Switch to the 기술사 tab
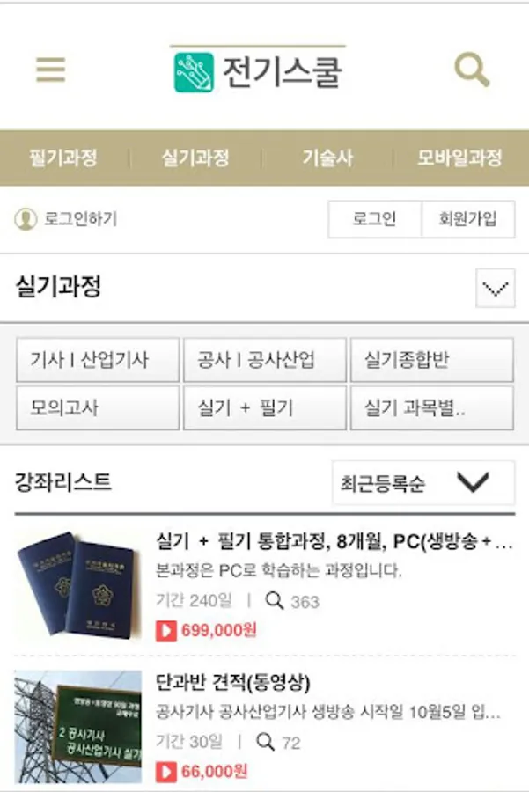This screenshot has height=792, width=529. [327, 158]
